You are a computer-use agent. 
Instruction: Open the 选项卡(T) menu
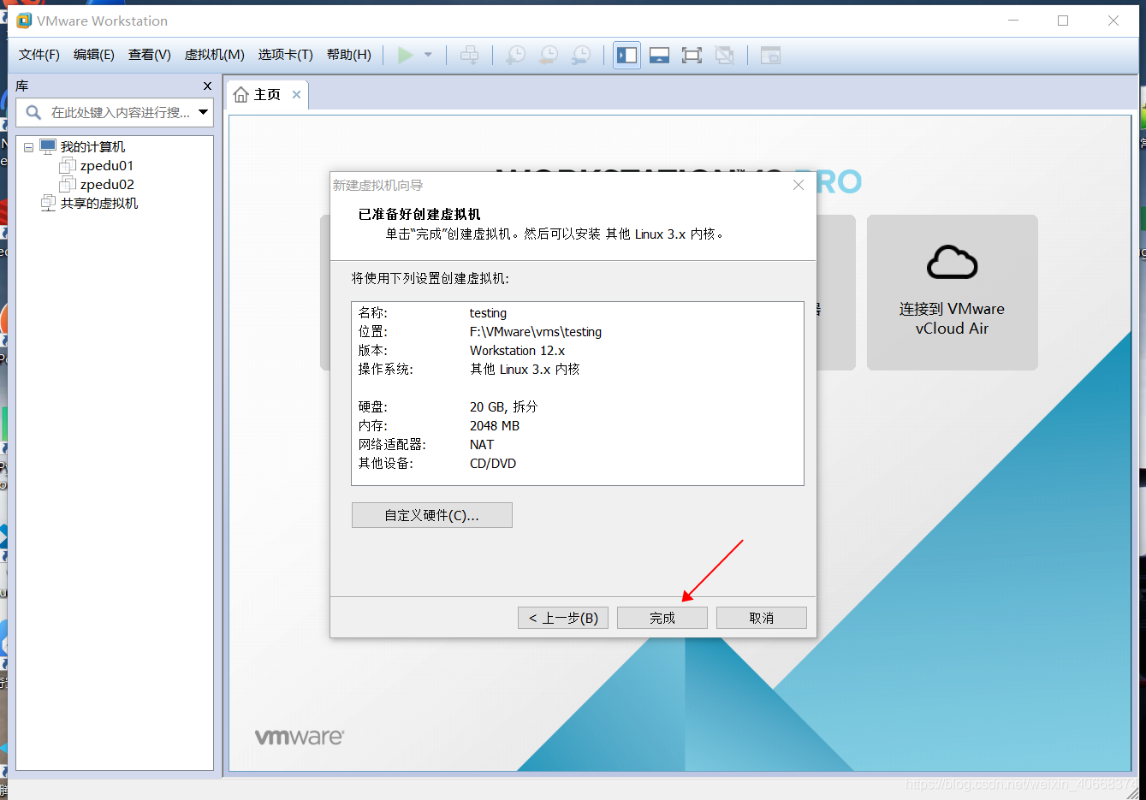coord(286,55)
